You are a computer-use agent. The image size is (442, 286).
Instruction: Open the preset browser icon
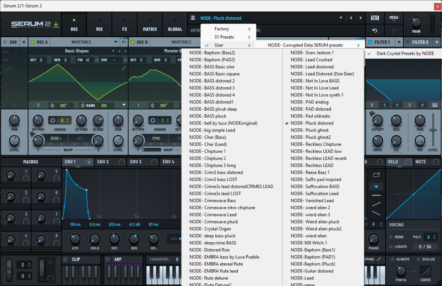pos(375,18)
